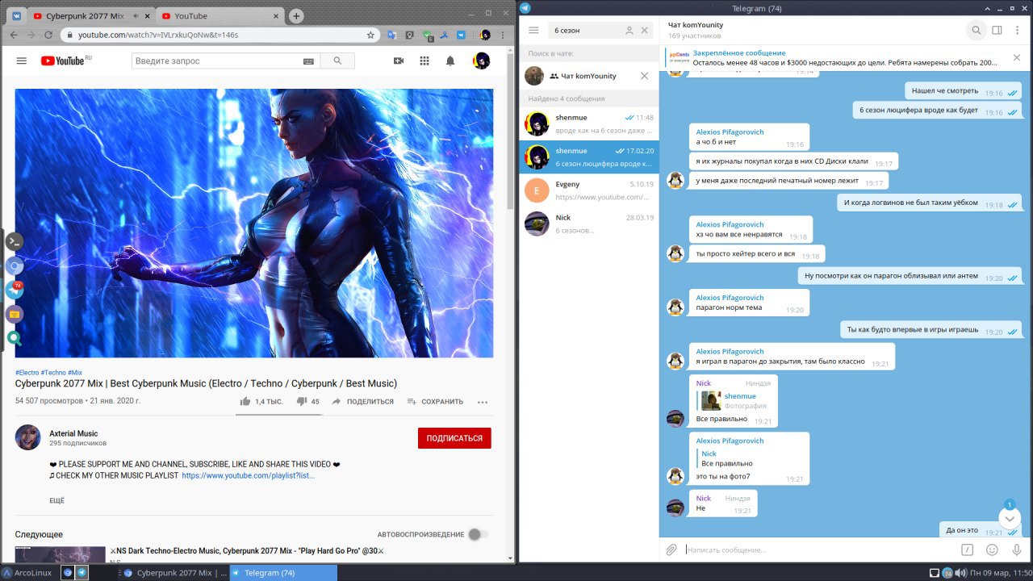1033x581 pixels.
Task: Click the Cyberpunk video player
Action: [254, 223]
